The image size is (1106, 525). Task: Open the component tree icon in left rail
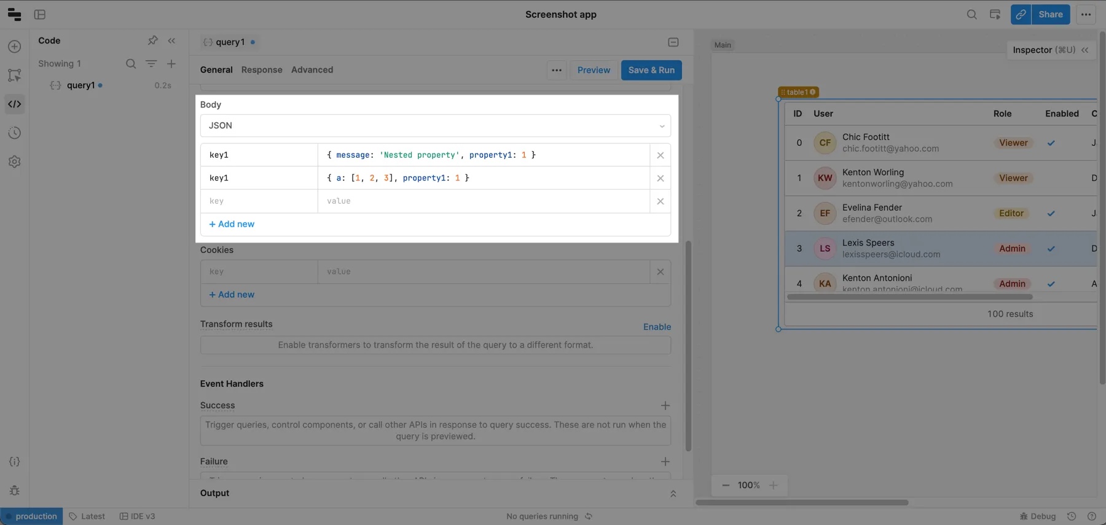pyautogui.click(x=15, y=75)
